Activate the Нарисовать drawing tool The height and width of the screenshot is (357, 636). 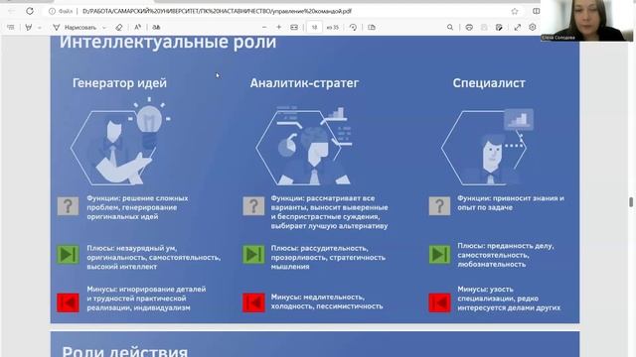pyautogui.click(x=75, y=27)
